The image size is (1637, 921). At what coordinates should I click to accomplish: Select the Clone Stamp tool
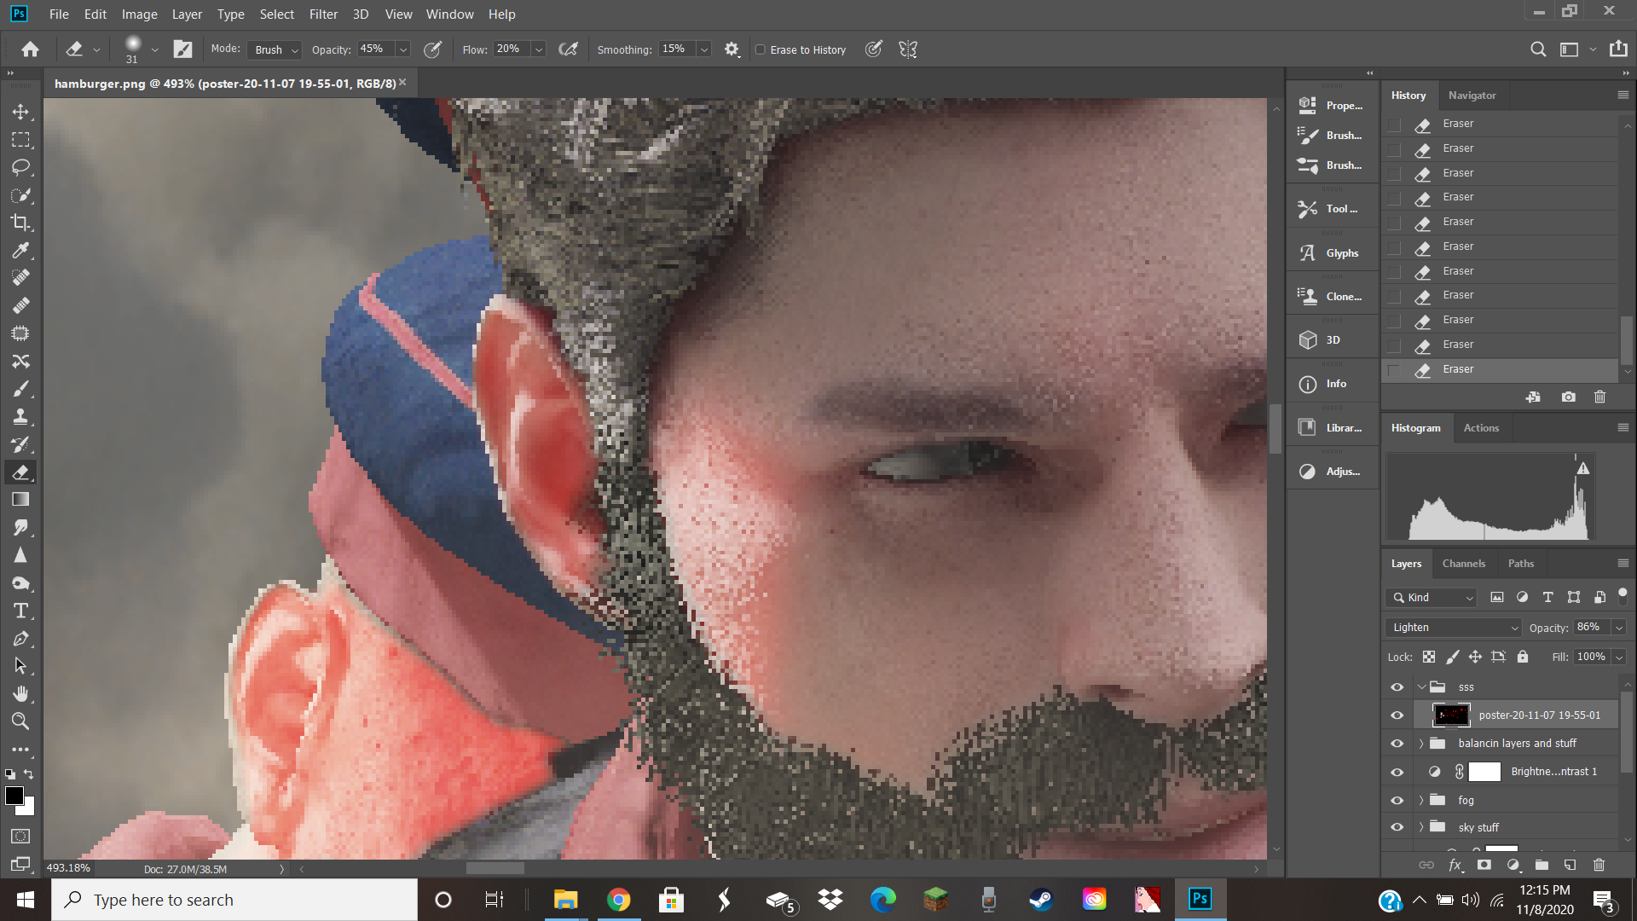click(20, 417)
